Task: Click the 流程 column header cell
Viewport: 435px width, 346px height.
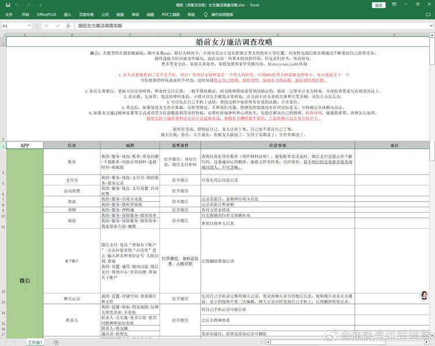Action: [x=130, y=146]
